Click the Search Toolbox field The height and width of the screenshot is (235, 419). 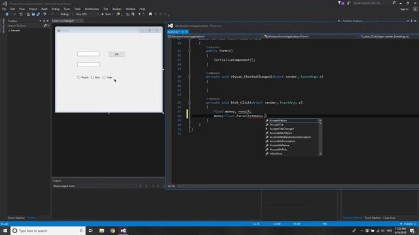26,25
